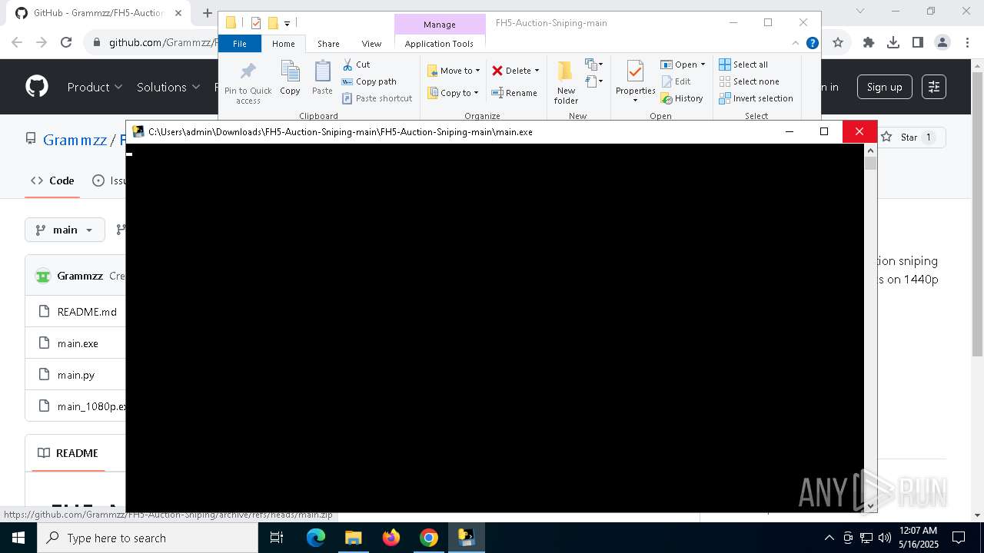Select the Home ribbon tab
The width and height of the screenshot is (984, 553).
[283, 44]
